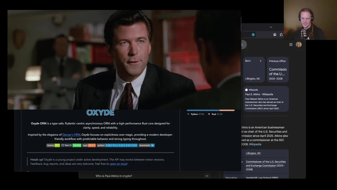
Task: Click the downloads 4k badge
Action: click(x=147, y=145)
